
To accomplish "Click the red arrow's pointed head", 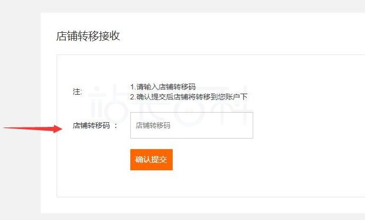I will pyautogui.click(x=58, y=129).
